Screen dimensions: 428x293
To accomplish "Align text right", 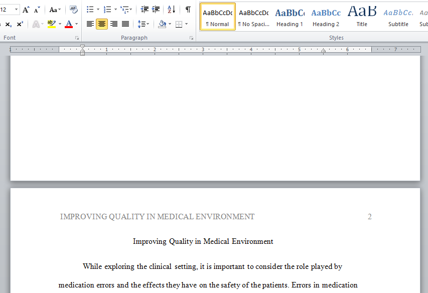I will coord(113,24).
